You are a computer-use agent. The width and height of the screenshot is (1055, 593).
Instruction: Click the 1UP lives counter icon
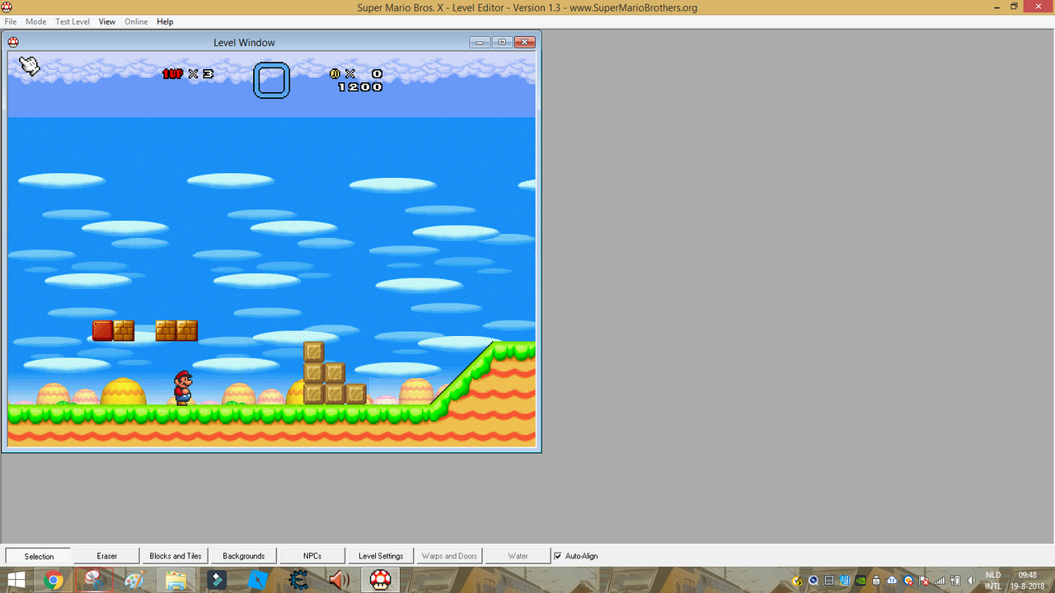click(x=172, y=74)
